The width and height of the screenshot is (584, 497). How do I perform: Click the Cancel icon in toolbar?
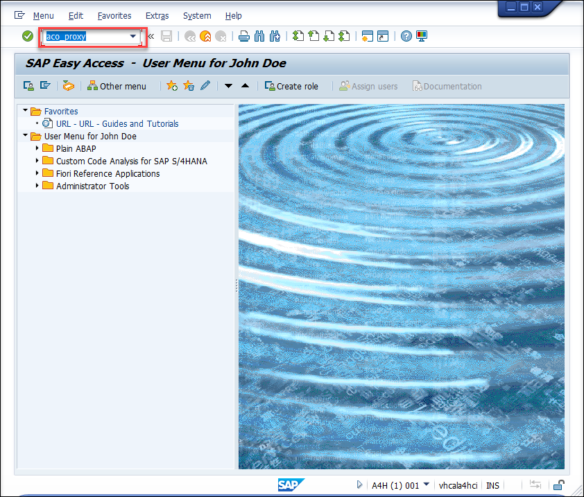(x=221, y=36)
